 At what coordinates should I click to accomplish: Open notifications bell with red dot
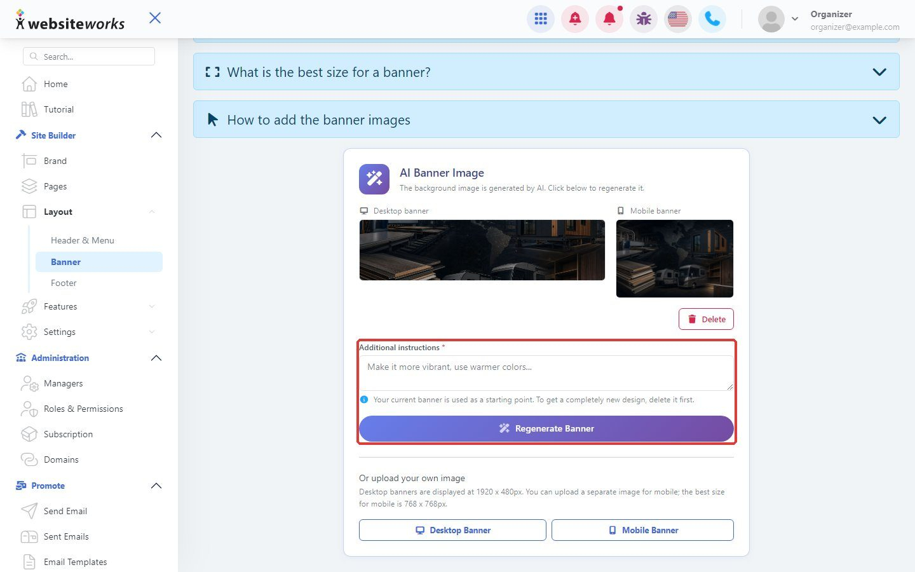click(x=609, y=19)
